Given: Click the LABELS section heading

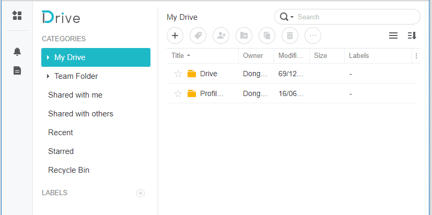Looking at the screenshot, I should pyautogui.click(x=54, y=193).
